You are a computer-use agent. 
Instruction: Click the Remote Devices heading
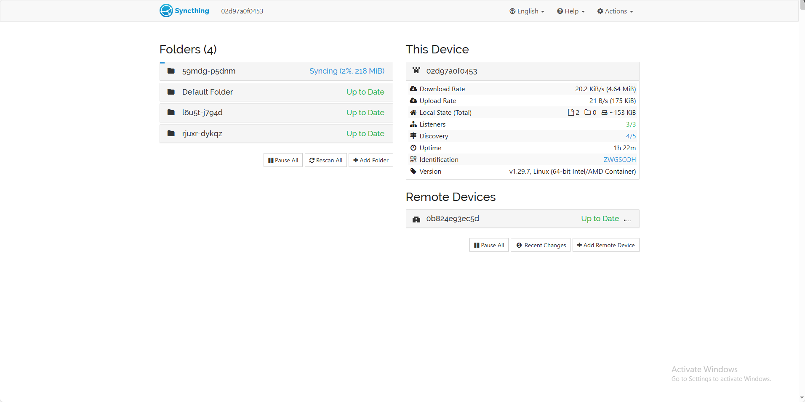(450, 197)
